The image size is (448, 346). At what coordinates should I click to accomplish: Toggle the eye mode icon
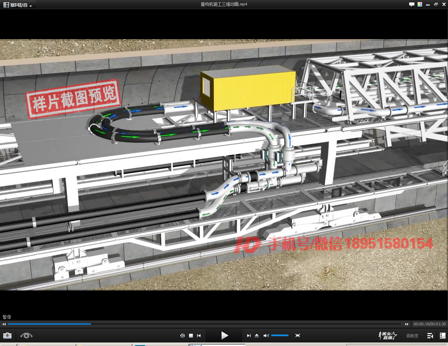[27, 336]
